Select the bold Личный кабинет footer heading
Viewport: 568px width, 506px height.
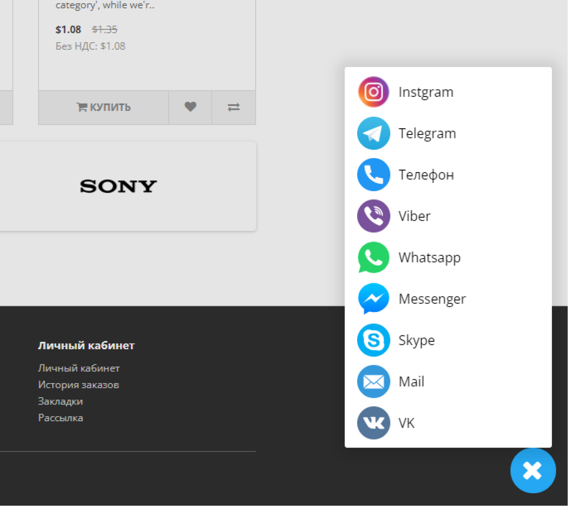click(86, 346)
